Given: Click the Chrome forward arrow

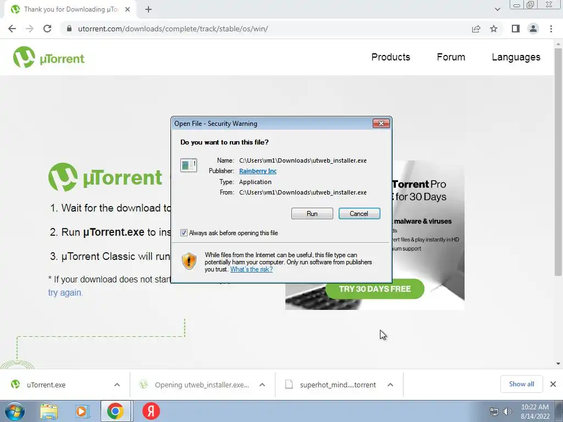Looking at the screenshot, I should [x=30, y=29].
